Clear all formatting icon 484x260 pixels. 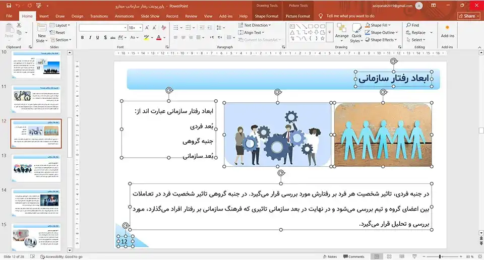tap(163, 28)
